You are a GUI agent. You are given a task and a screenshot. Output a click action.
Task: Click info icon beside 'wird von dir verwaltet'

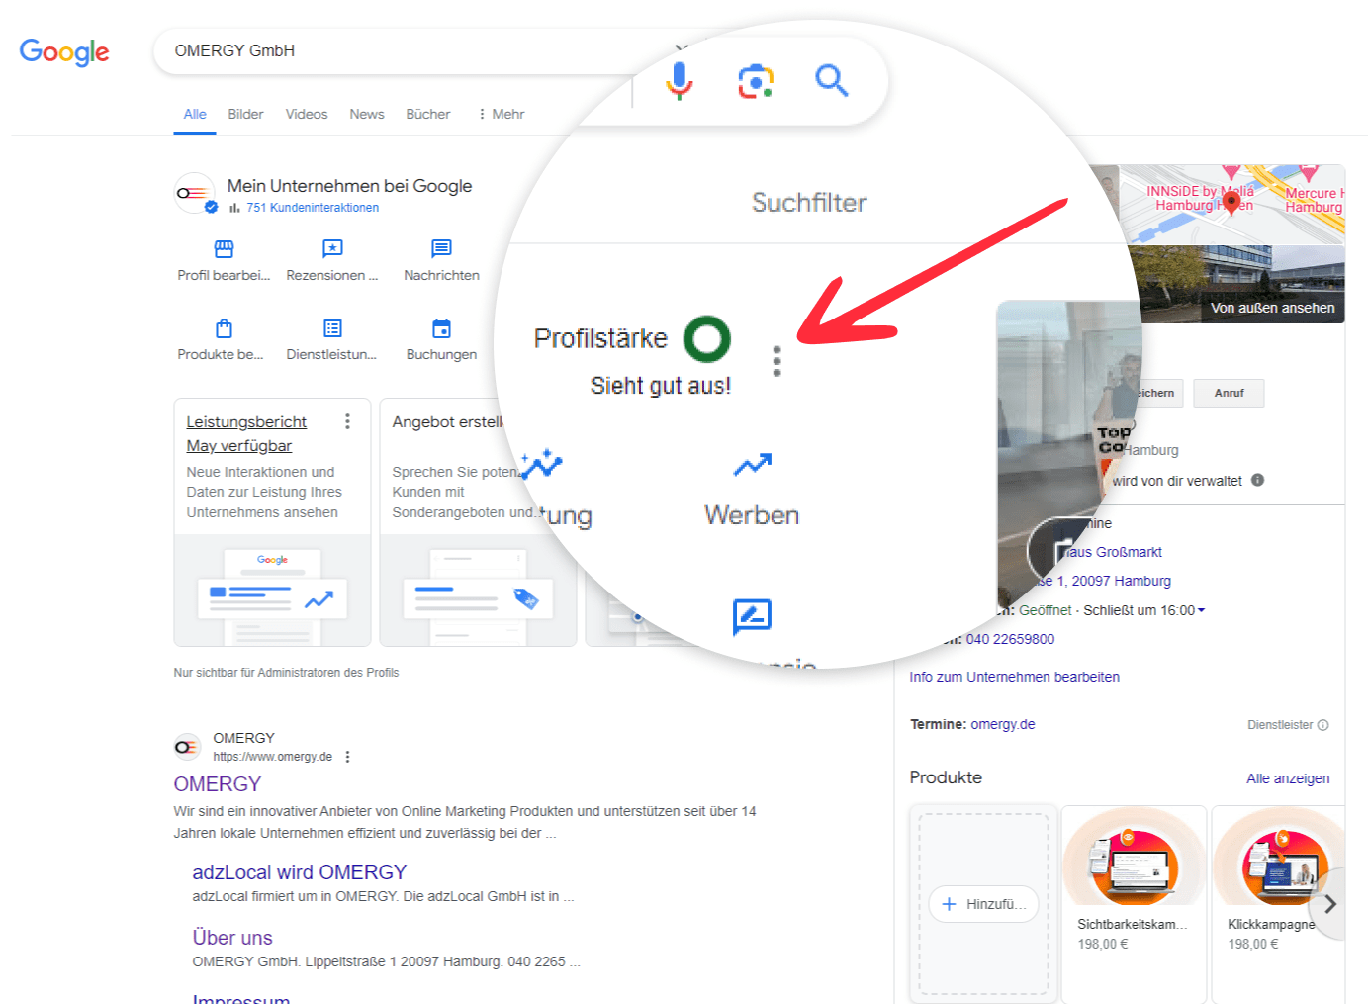point(1257,480)
